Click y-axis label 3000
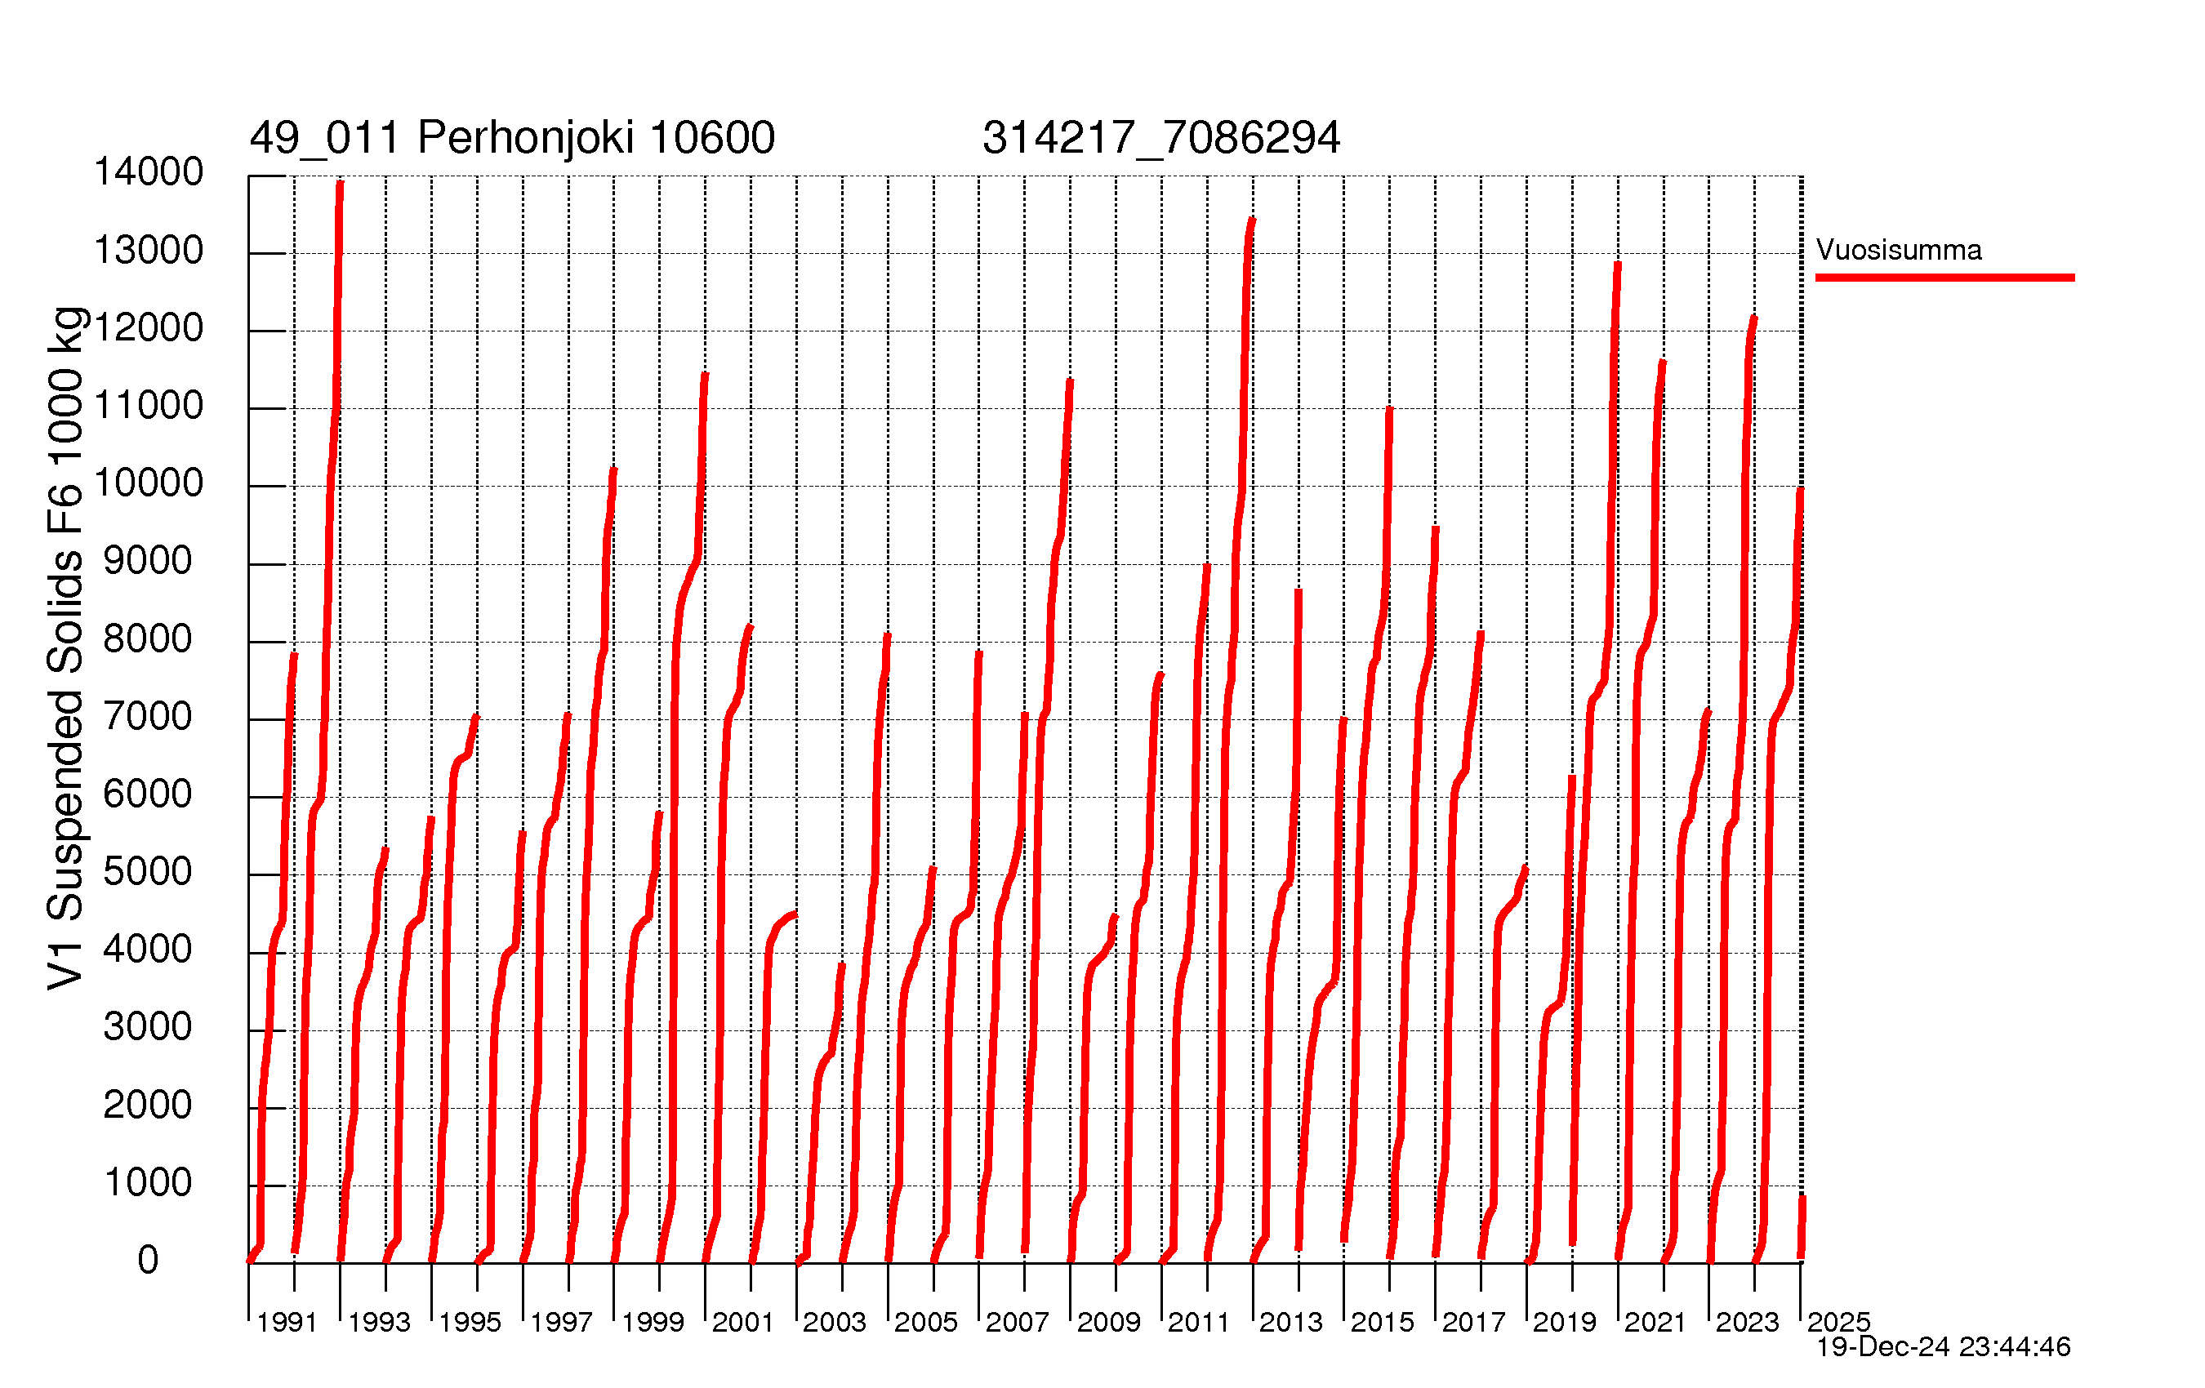This screenshot has height=1388, width=2205. click(149, 1026)
